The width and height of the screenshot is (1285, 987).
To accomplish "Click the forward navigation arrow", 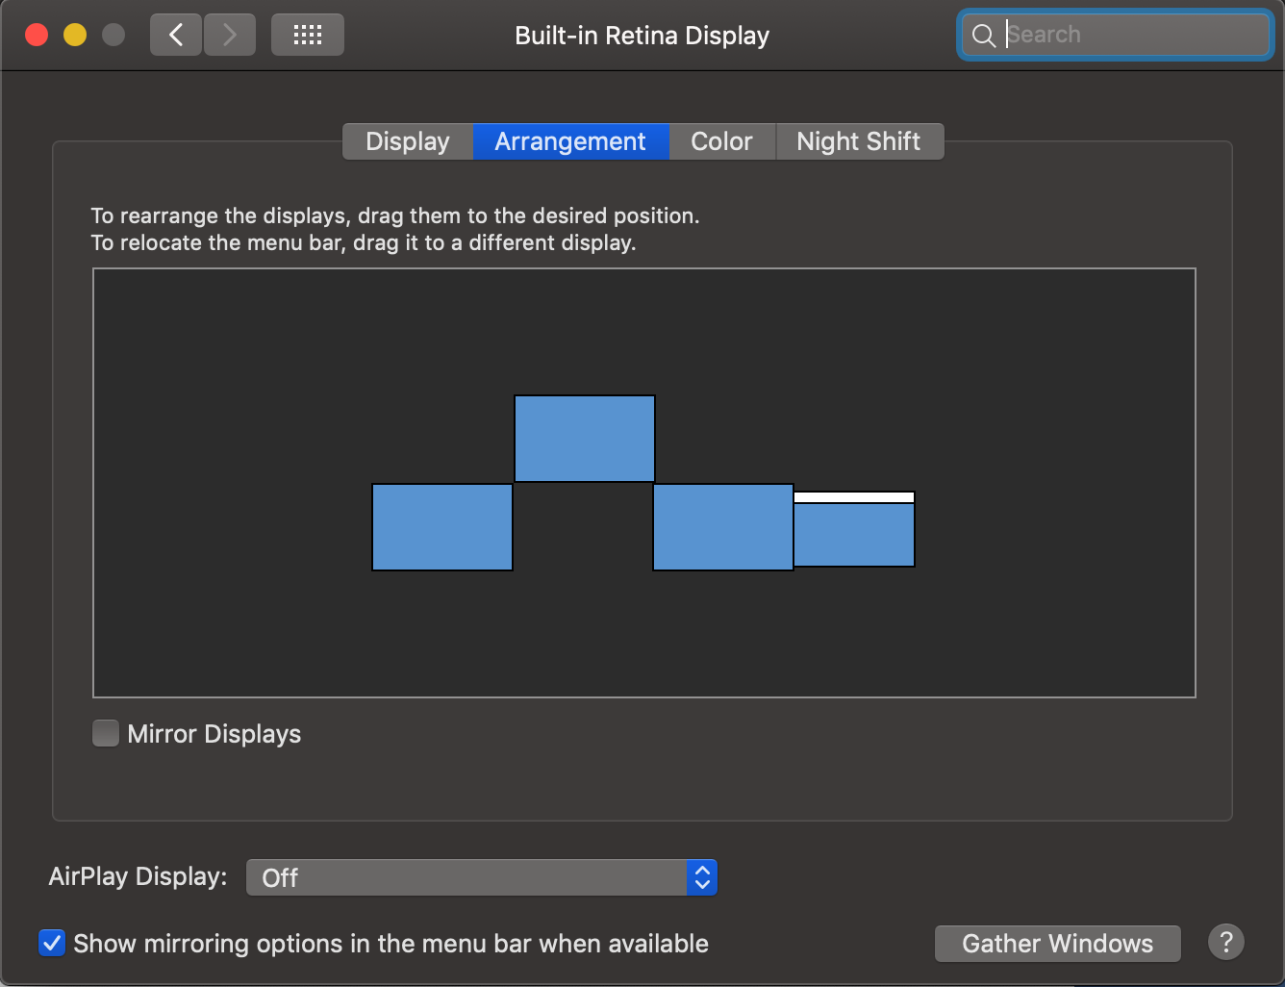I will tap(230, 36).
